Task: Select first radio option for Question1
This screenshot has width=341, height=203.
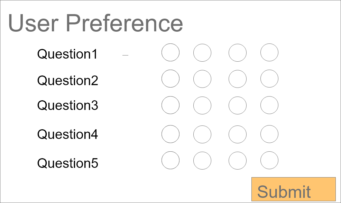Action: tap(170, 52)
